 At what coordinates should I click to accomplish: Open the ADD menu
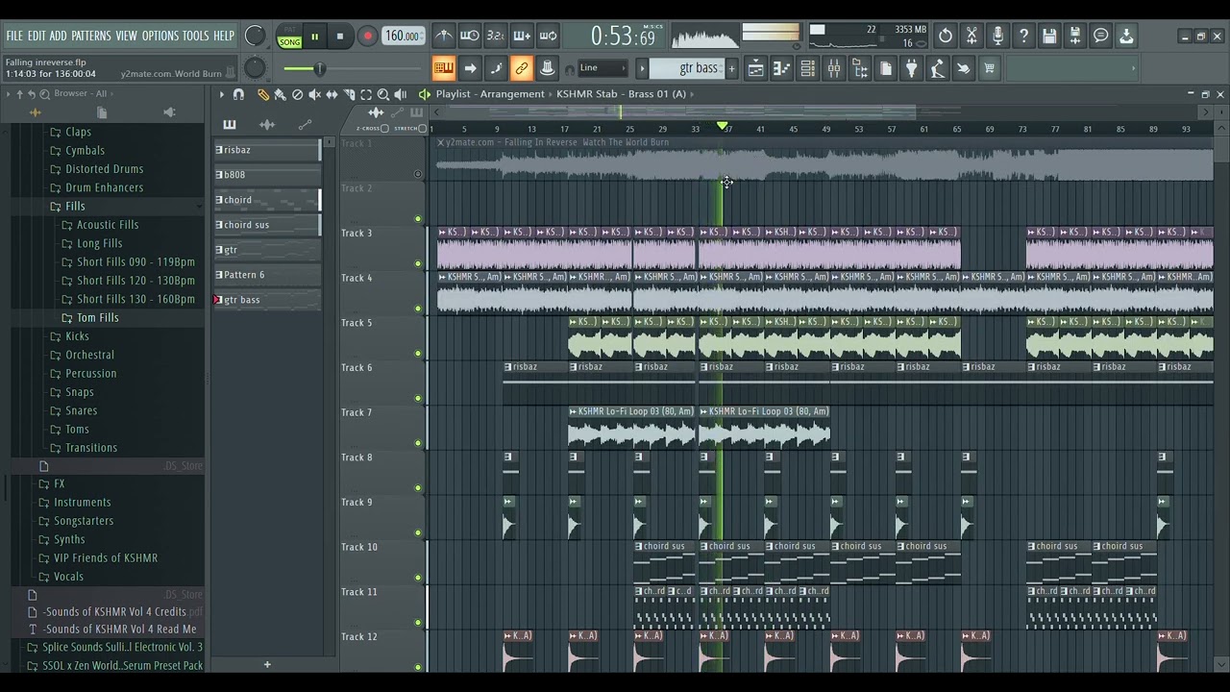[x=59, y=36]
